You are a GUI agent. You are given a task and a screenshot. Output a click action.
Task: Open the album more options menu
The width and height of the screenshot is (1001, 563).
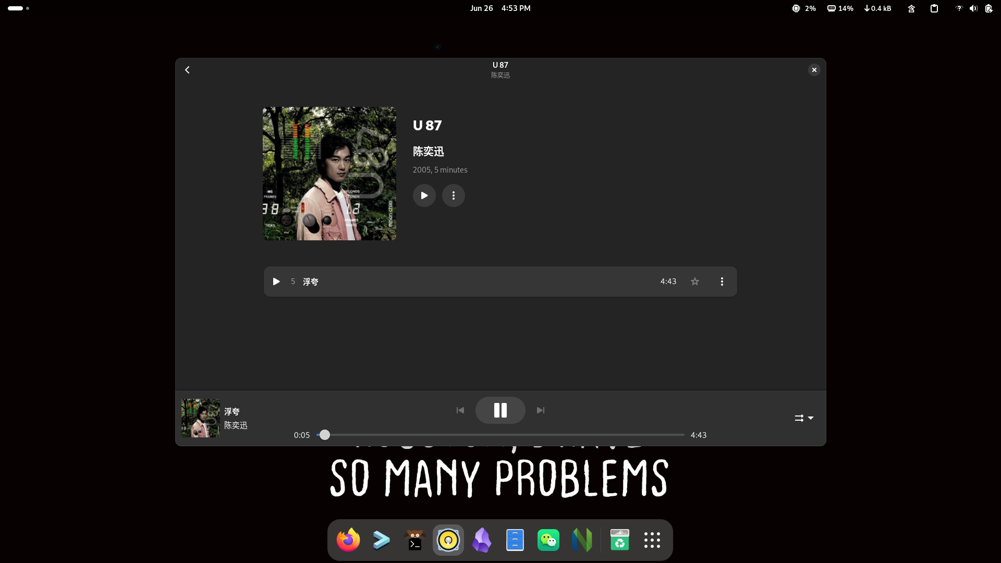[x=454, y=195]
